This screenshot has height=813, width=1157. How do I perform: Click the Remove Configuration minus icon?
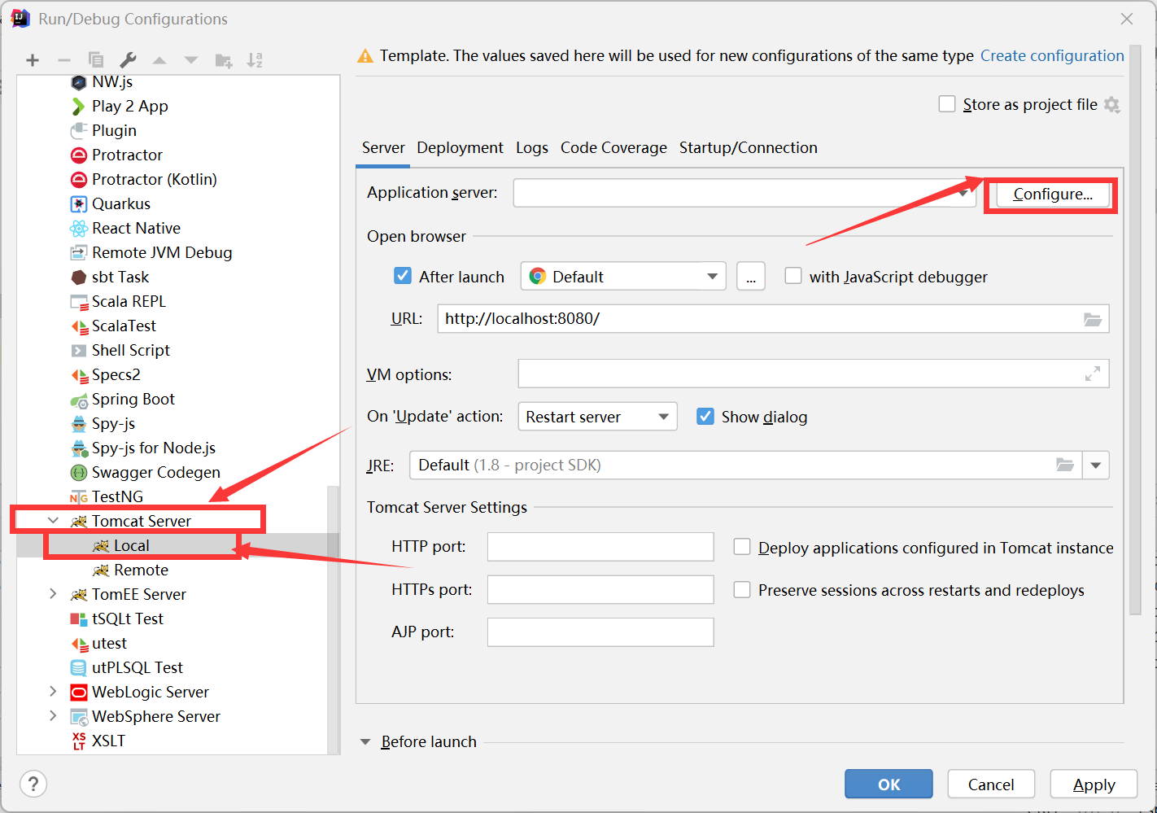click(x=64, y=60)
